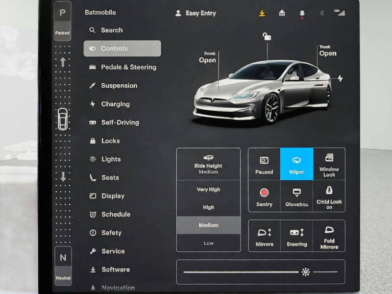Viewport: 392px width, 294px height.
Task: Tap Trunk Open label
Action: click(328, 51)
